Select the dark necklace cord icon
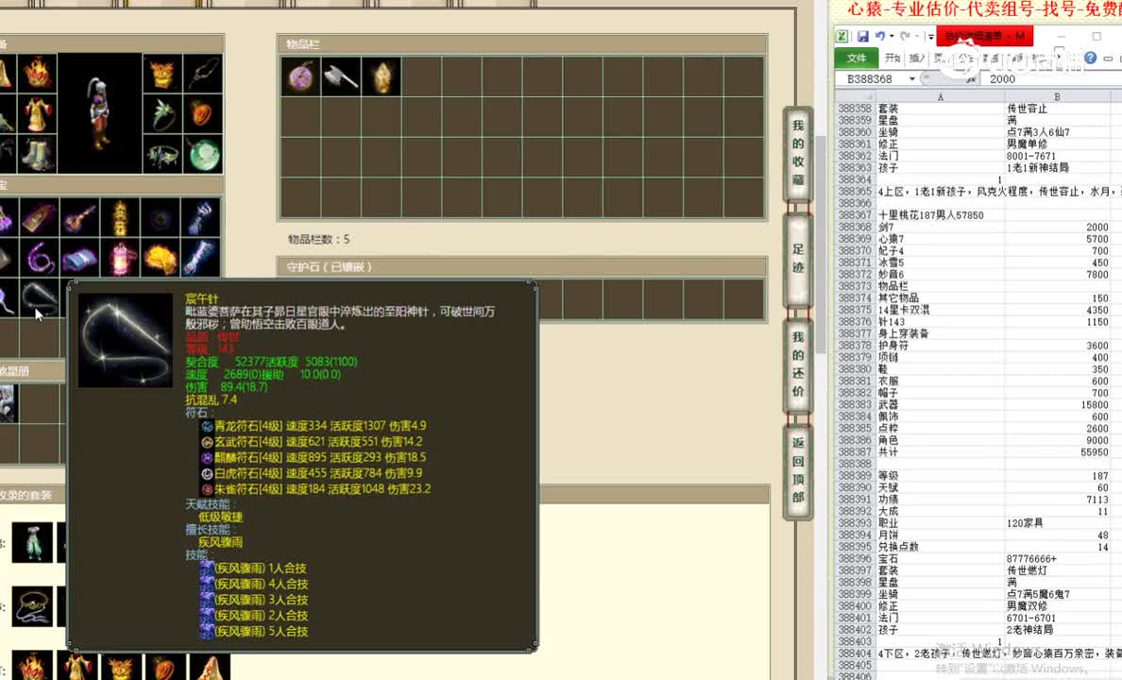The image size is (1122, 680). 203,73
